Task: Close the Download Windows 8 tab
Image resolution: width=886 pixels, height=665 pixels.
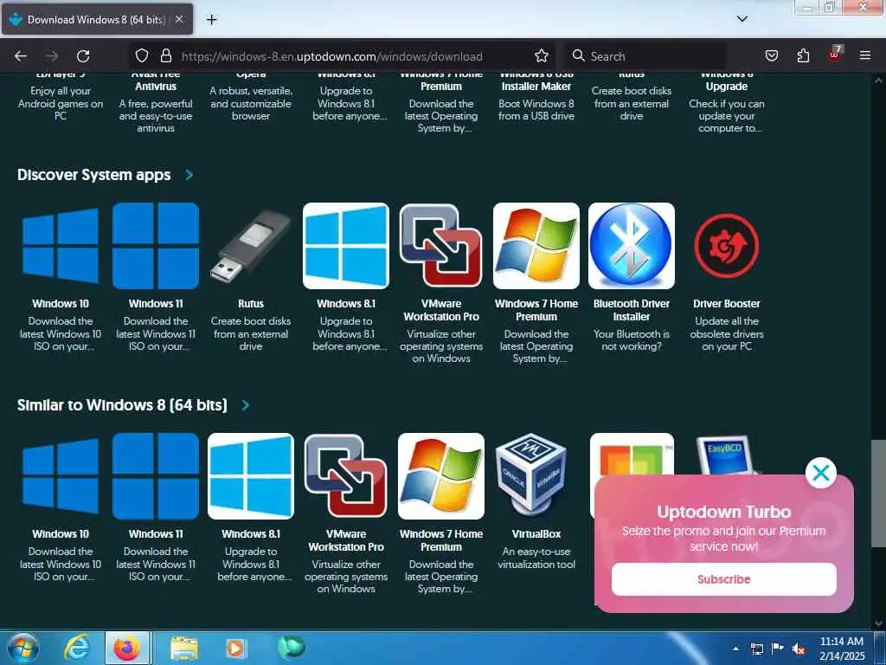Action: pos(178,20)
